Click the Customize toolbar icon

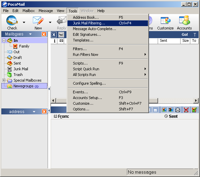165,20
